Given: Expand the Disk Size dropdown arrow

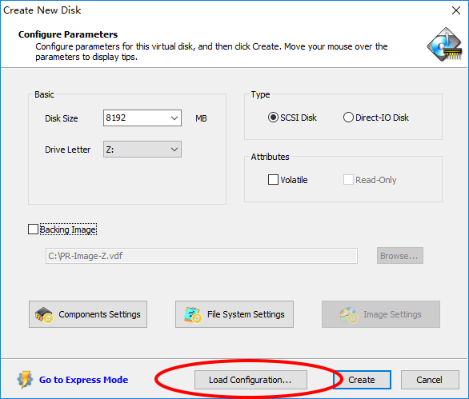Looking at the screenshot, I should 174,118.
